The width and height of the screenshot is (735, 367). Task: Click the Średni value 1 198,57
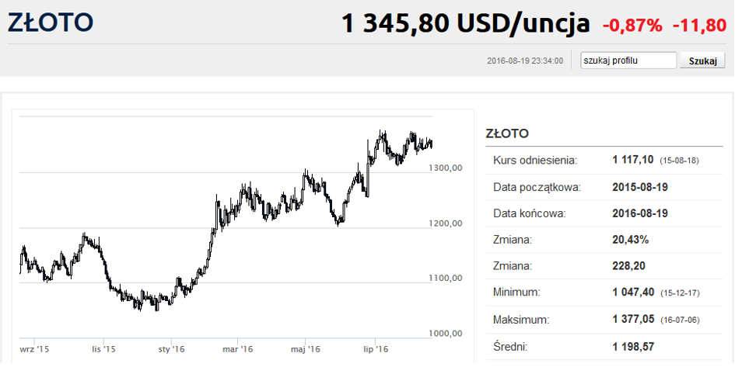(x=633, y=347)
